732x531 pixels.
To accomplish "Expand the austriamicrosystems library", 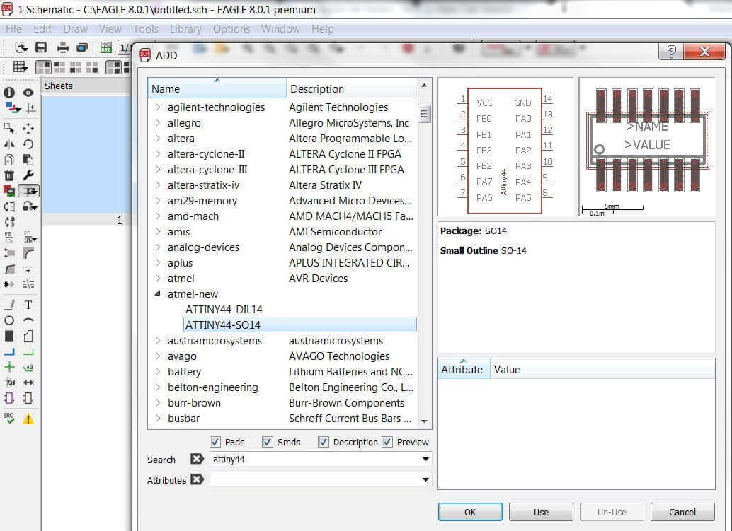I will (x=157, y=340).
